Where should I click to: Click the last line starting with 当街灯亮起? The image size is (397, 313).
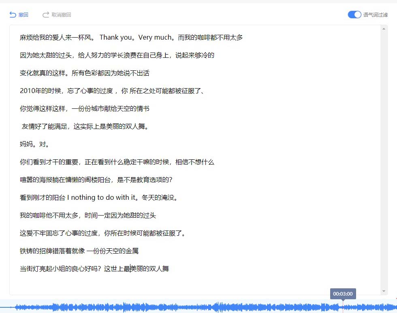click(x=94, y=269)
